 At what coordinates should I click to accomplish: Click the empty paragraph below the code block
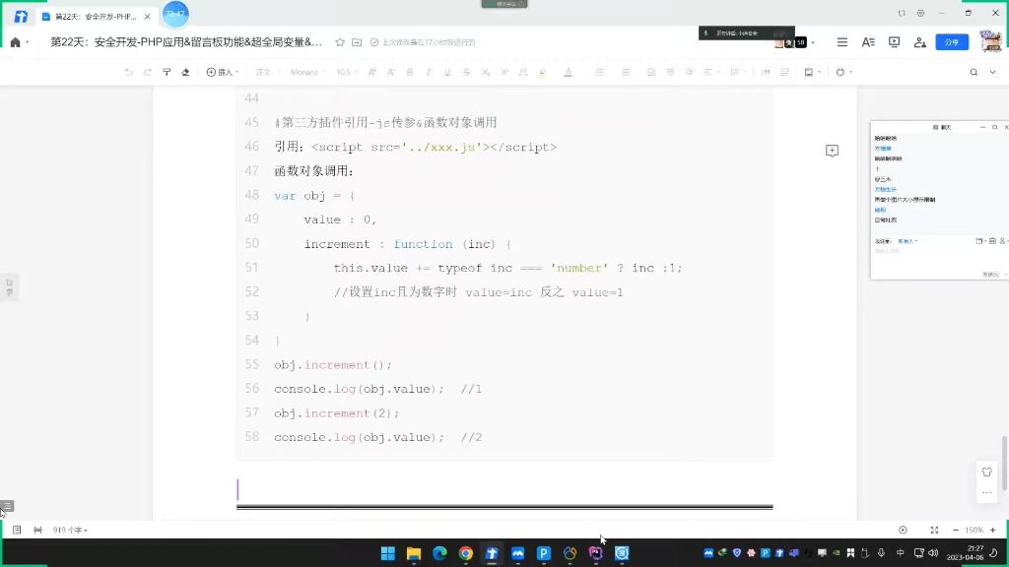coord(504,489)
